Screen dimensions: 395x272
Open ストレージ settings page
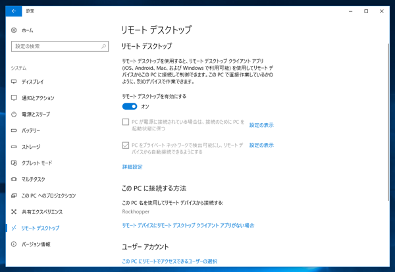(31, 147)
